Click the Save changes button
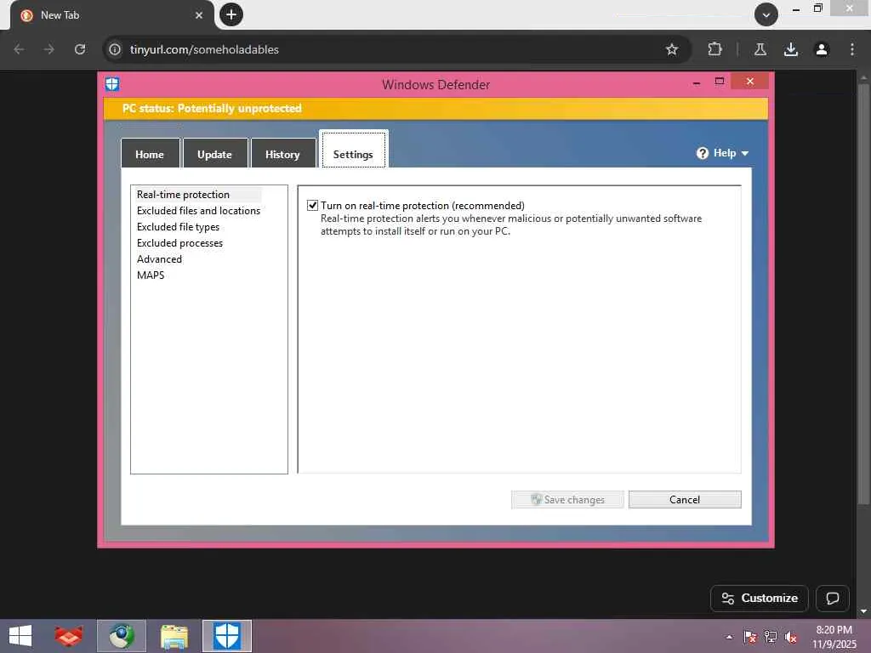 click(567, 499)
